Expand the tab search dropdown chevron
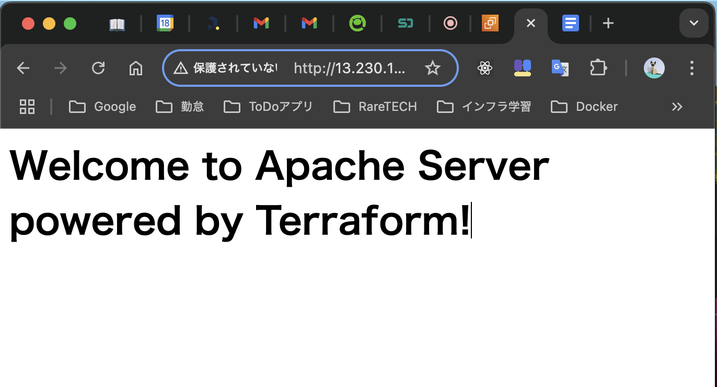 coord(694,23)
